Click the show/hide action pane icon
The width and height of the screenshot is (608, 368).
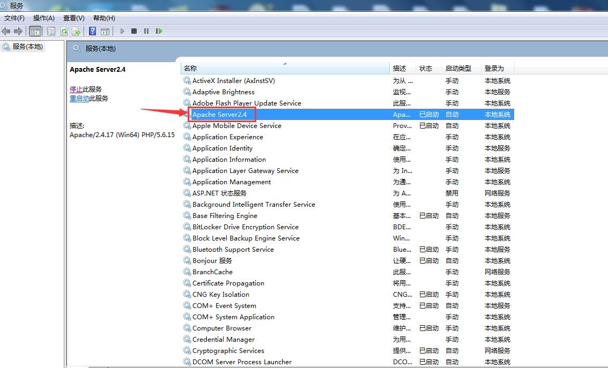tap(105, 32)
